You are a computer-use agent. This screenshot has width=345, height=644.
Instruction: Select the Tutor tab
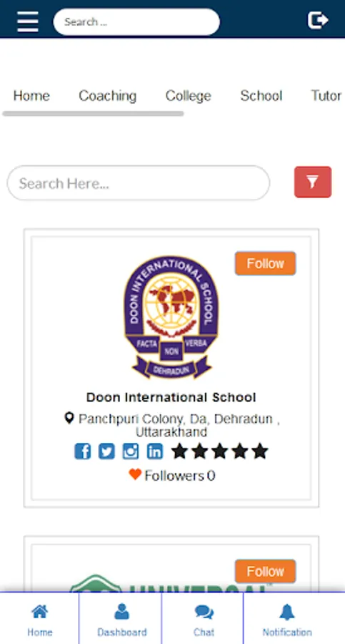click(x=326, y=96)
